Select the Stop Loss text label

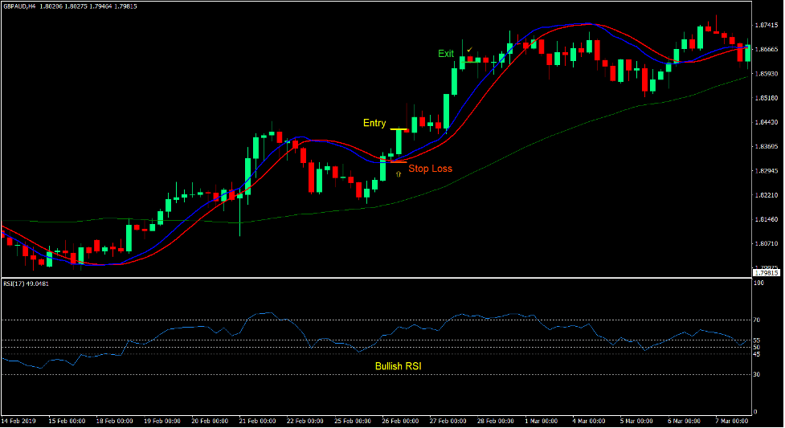coord(430,169)
